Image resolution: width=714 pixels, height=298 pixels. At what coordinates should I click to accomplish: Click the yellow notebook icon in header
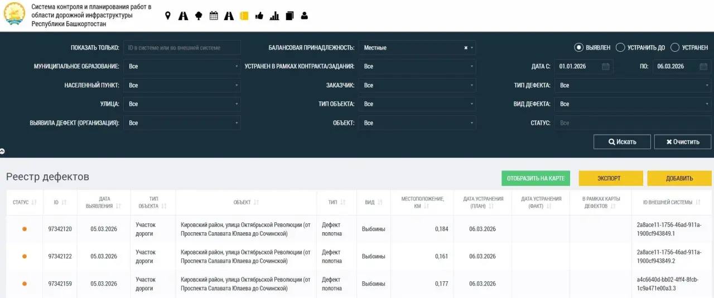(244, 16)
